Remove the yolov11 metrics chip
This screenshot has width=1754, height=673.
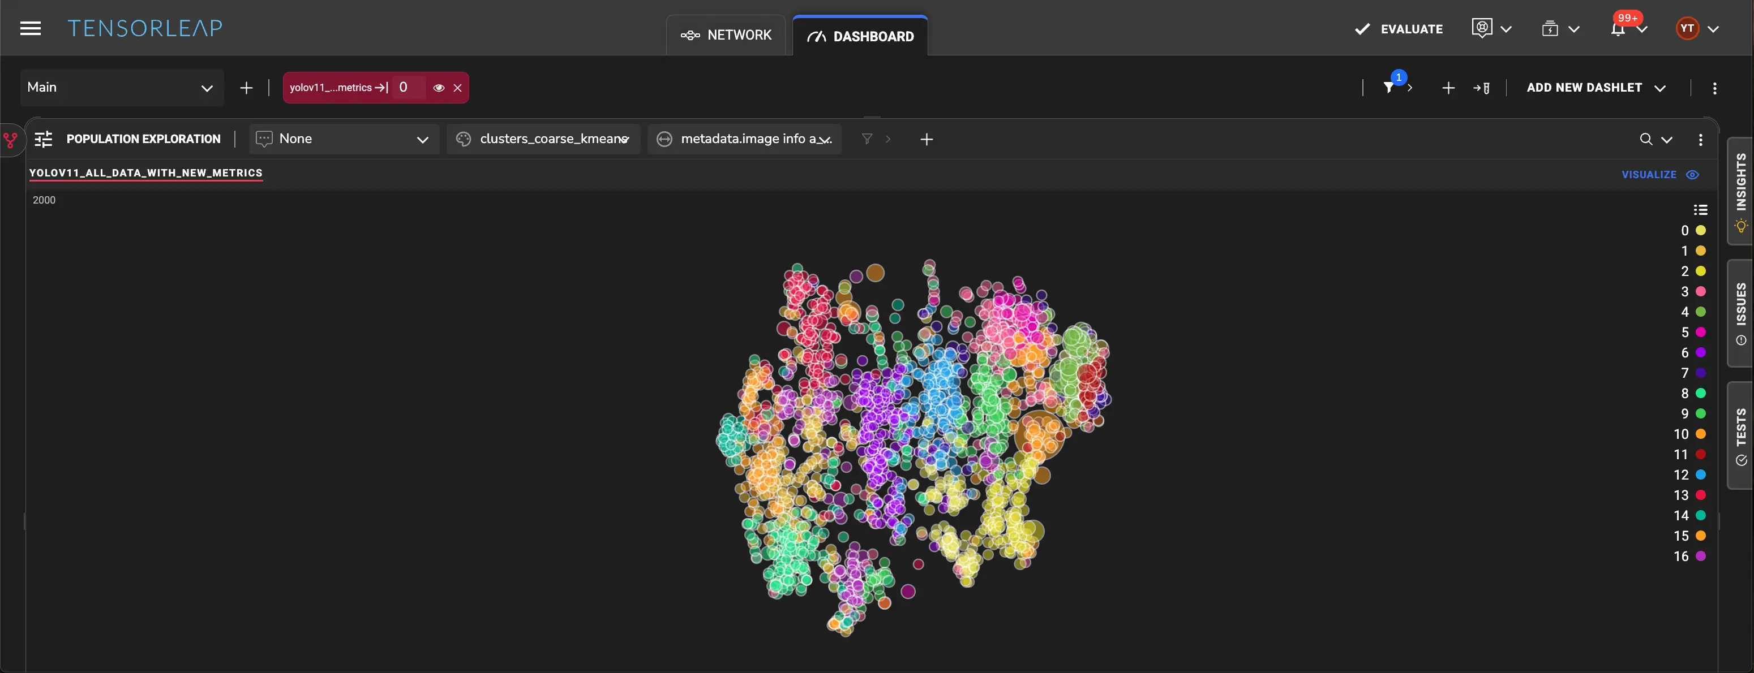click(457, 88)
